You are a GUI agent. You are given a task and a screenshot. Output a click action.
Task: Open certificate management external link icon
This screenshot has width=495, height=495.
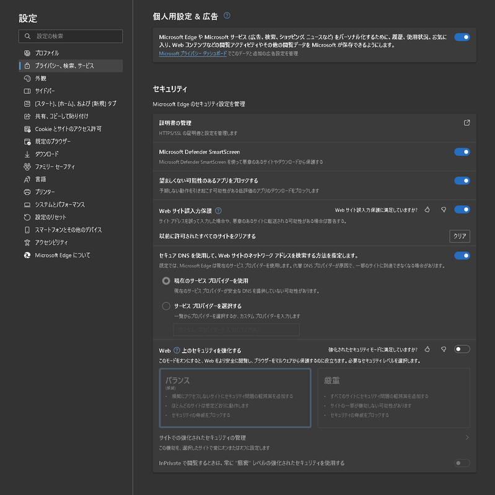pyautogui.click(x=467, y=123)
